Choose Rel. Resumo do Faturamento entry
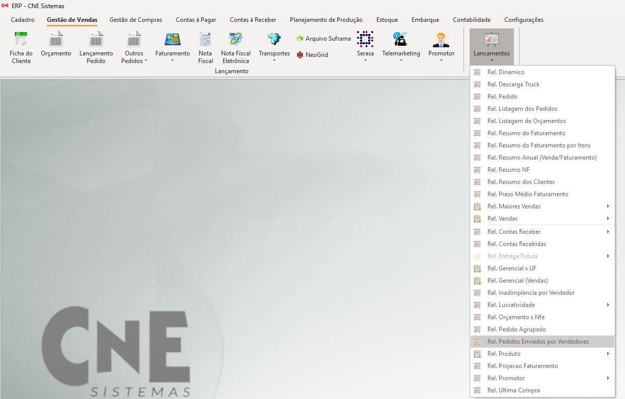This screenshot has width=625, height=399. click(x=526, y=133)
